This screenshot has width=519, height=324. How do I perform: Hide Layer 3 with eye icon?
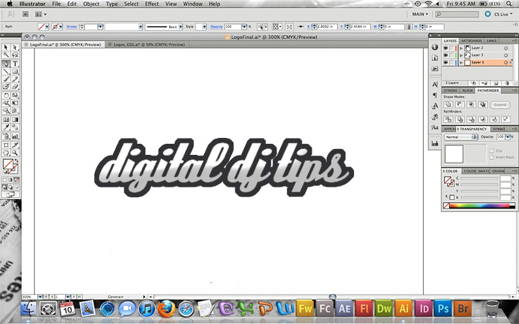tap(446, 55)
